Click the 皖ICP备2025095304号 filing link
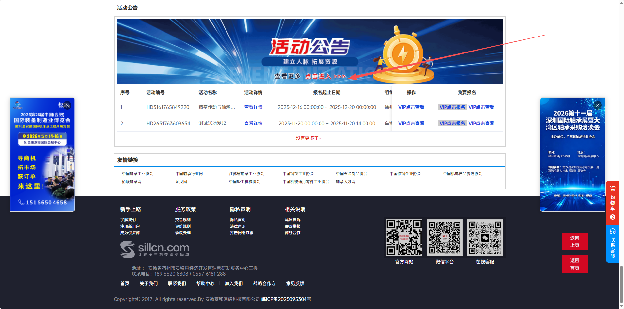The image size is (624, 309). 286,299
